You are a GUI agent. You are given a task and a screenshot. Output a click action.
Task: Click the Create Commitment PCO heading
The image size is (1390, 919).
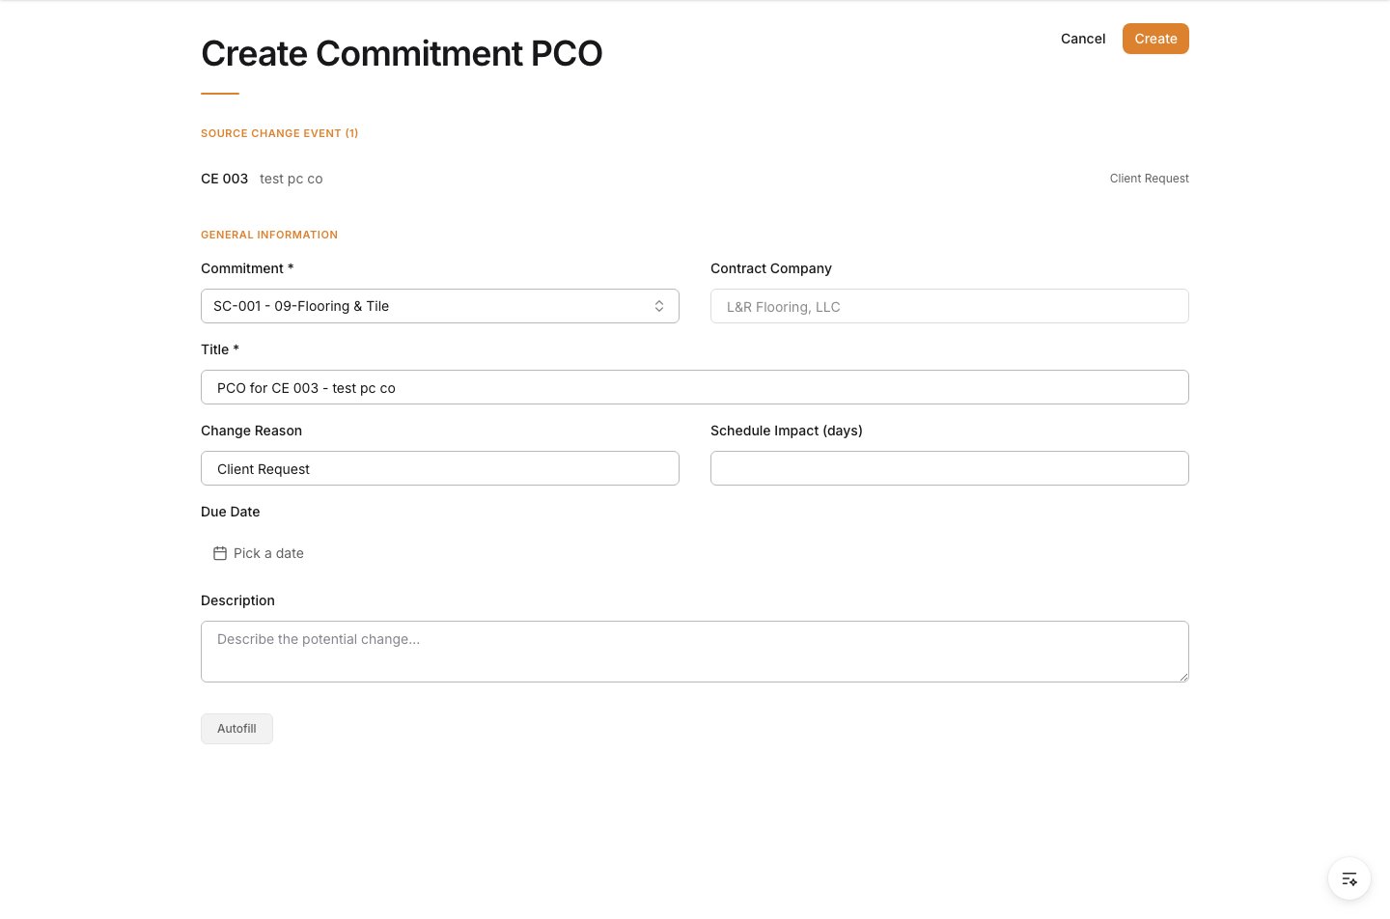point(402,53)
